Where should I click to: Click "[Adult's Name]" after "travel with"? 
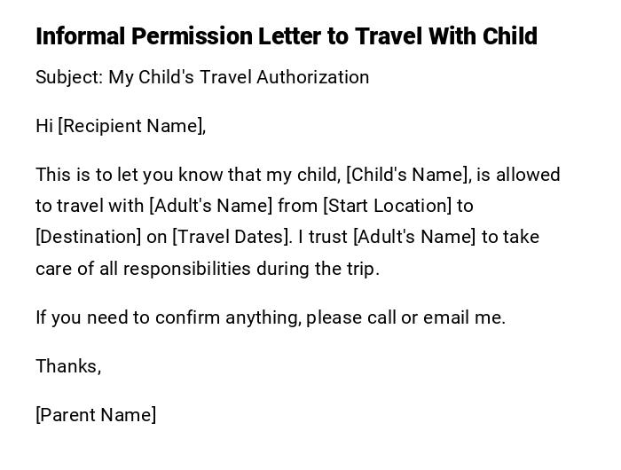coord(211,206)
